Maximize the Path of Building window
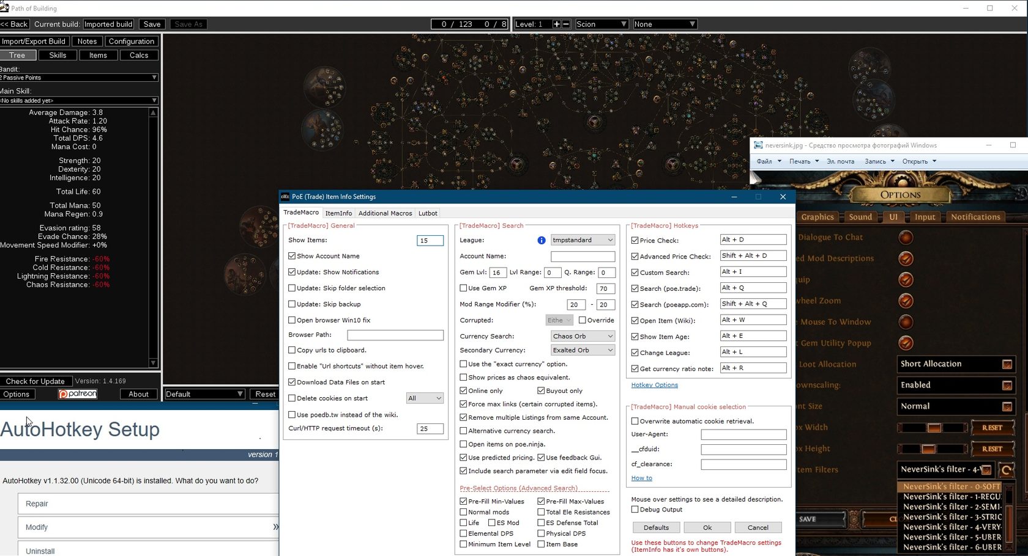 pyautogui.click(x=990, y=8)
